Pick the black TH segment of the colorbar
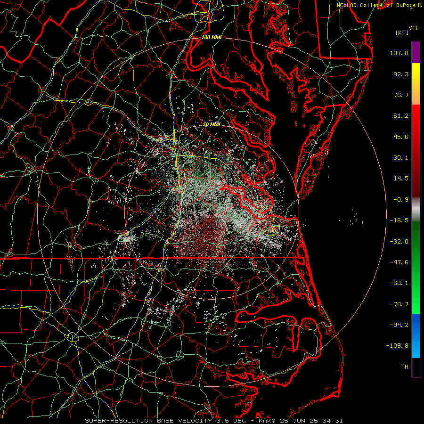Screen dimensions: 424x424 416,367
